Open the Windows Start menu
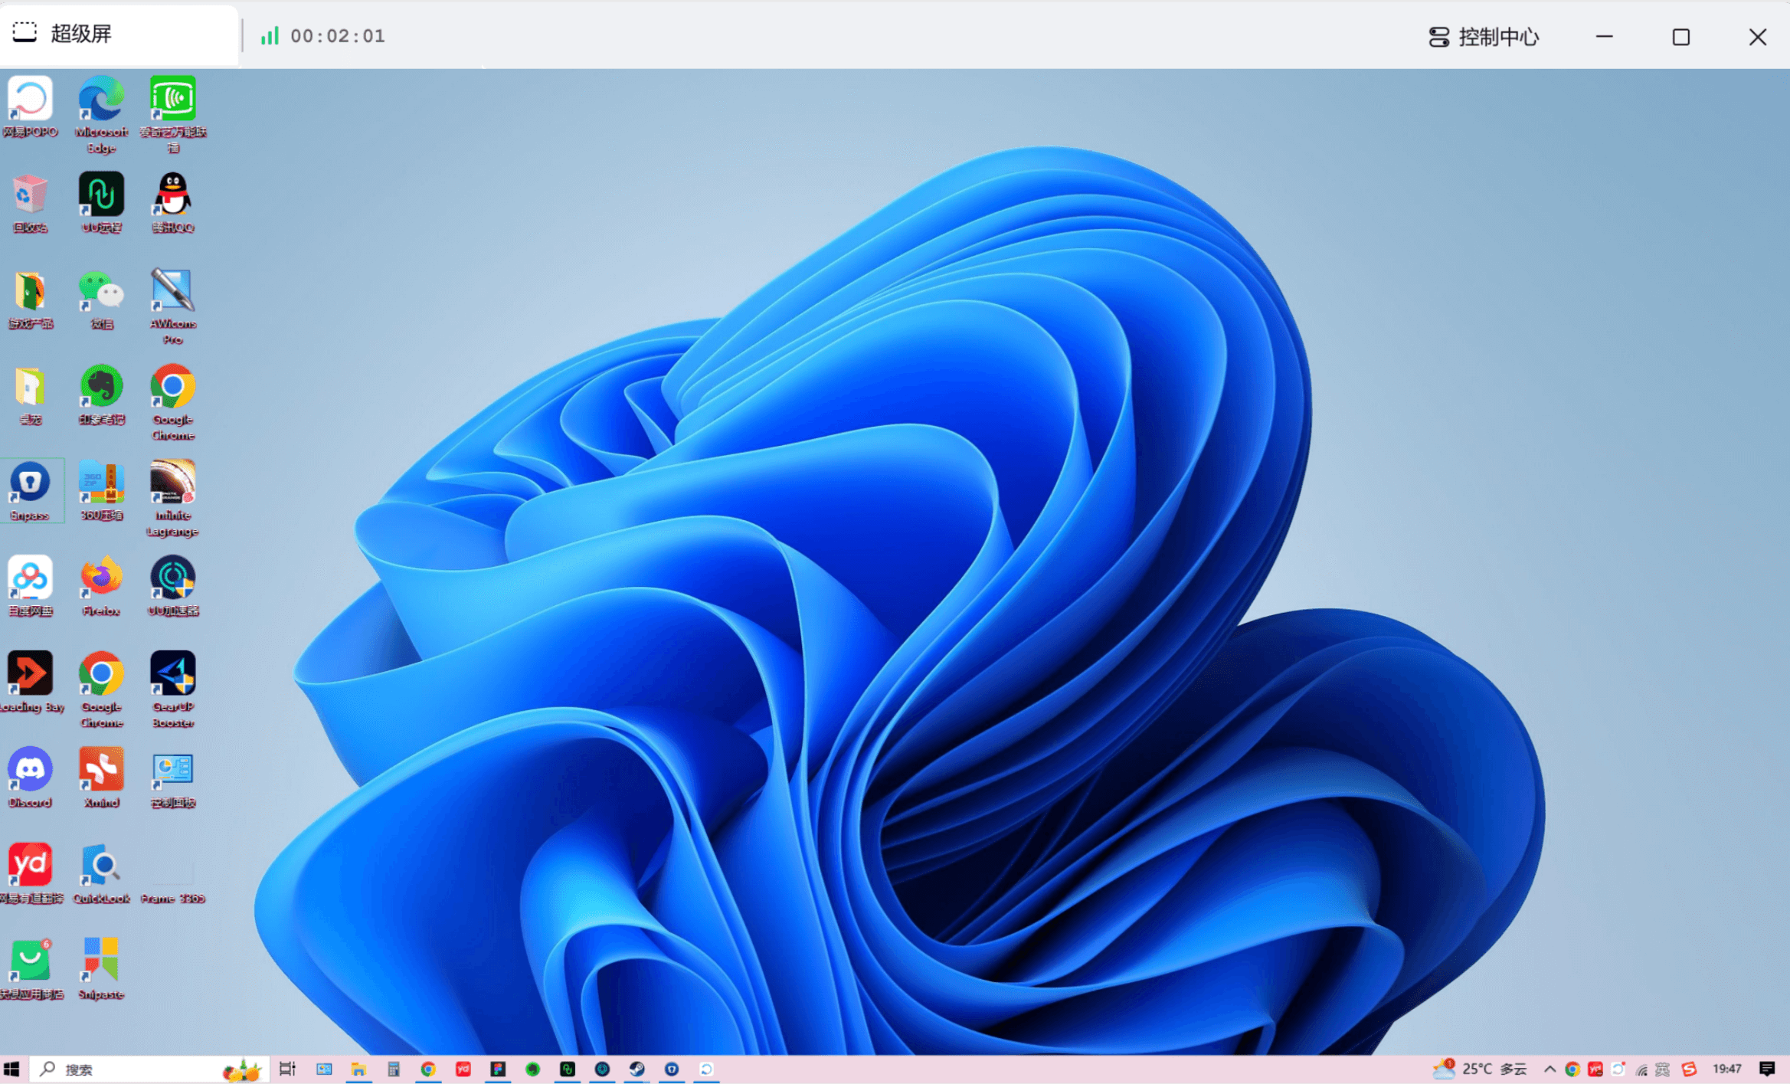The image size is (1790, 1084). click(x=11, y=1069)
